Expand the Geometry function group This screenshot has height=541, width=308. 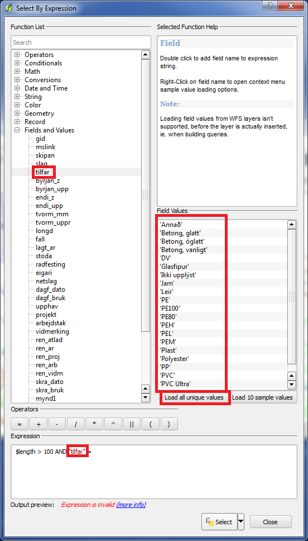[x=17, y=113]
